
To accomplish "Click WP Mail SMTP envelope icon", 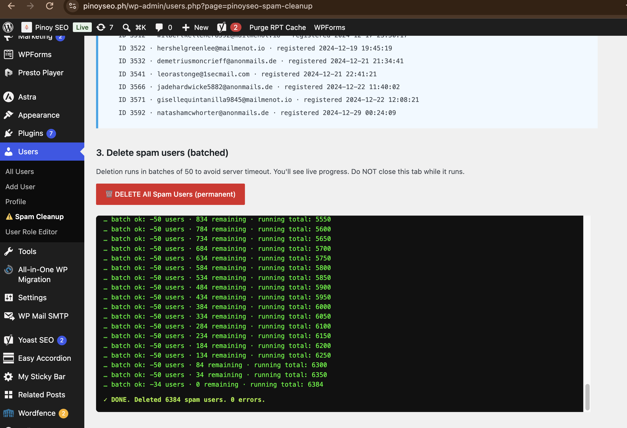I will click(9, 316).
